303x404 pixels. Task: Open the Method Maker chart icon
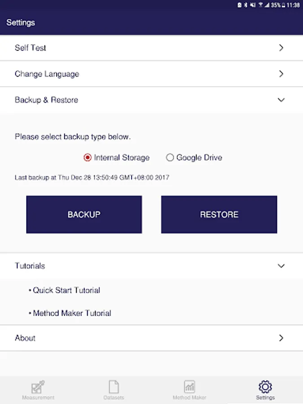coord(189,387)
